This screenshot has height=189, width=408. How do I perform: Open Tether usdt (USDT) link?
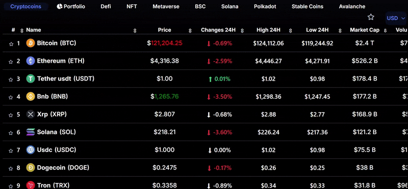point(66,78)
